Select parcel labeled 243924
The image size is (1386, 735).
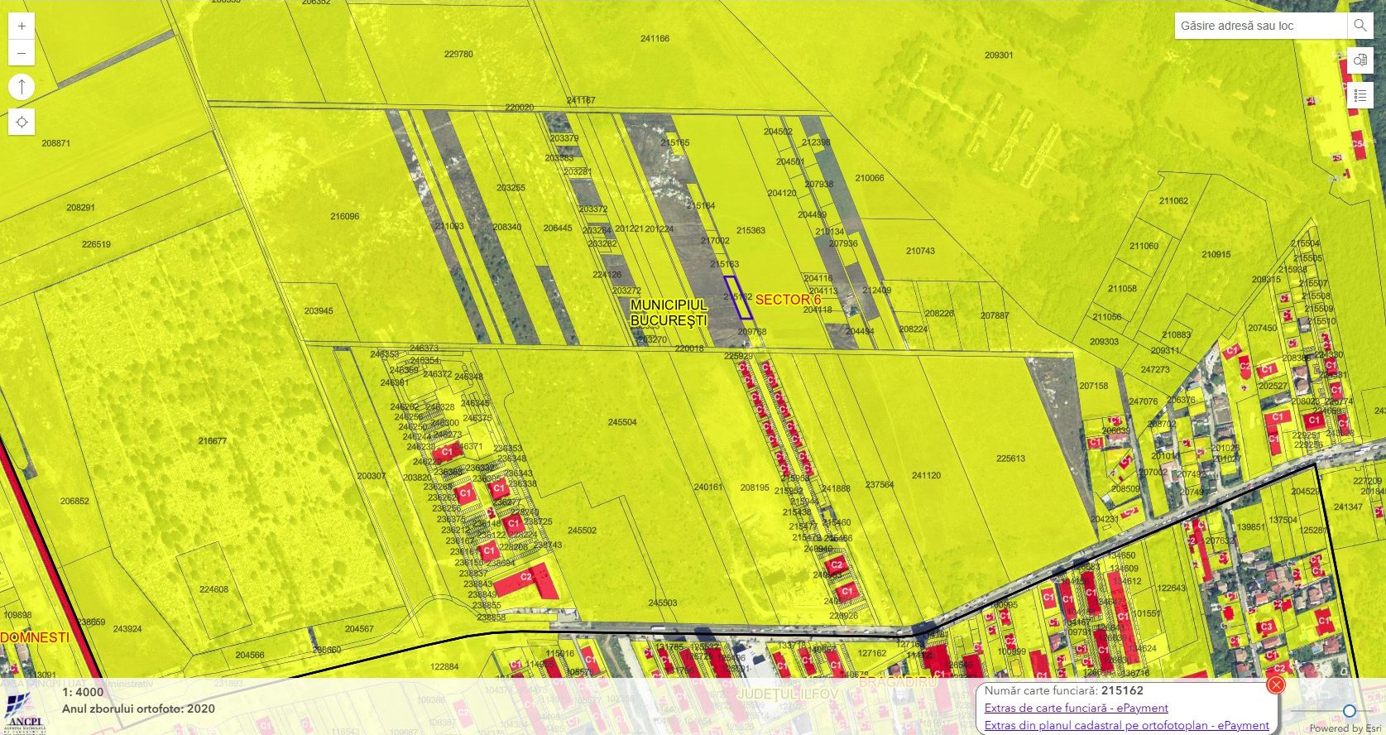click(x=127, y=628)
